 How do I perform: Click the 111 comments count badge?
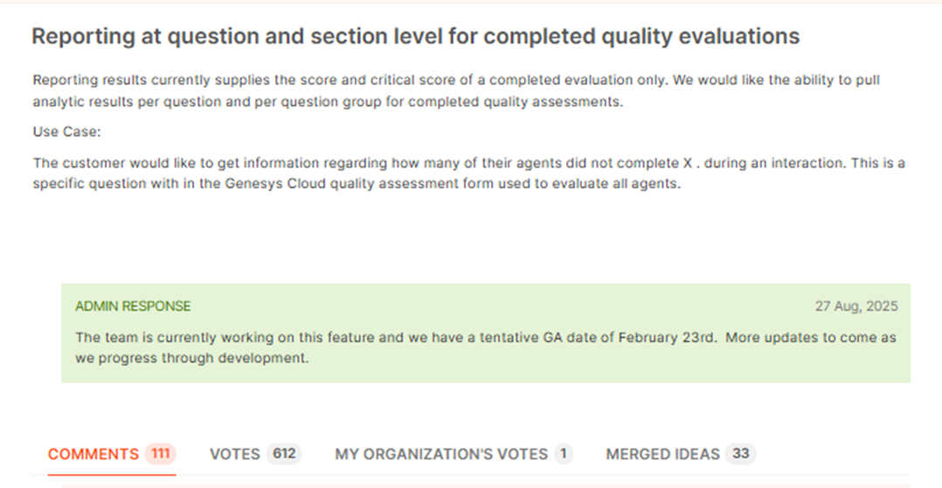[x=160, y=454]
